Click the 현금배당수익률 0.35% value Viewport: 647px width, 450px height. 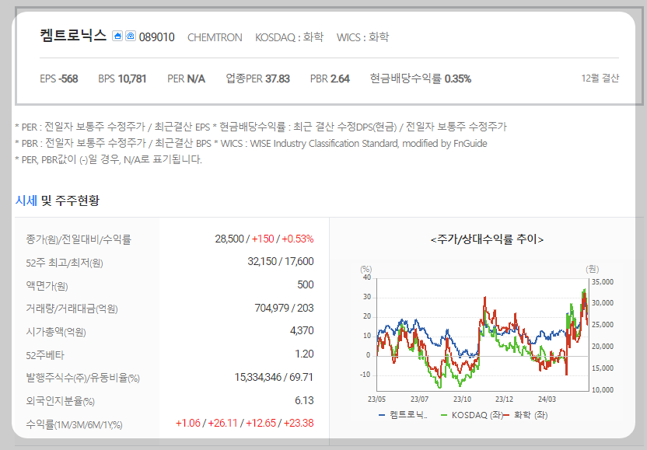pos(421,78)
